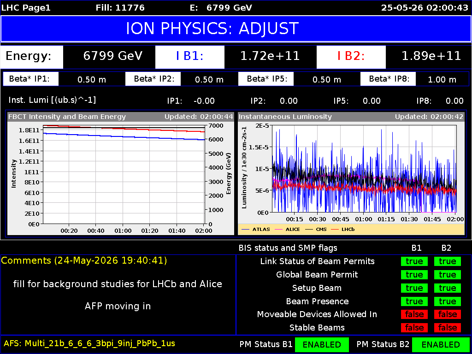Select the 6799 GeV energy value cell
This screenshot has height=354, width=472.
point(109,56)
